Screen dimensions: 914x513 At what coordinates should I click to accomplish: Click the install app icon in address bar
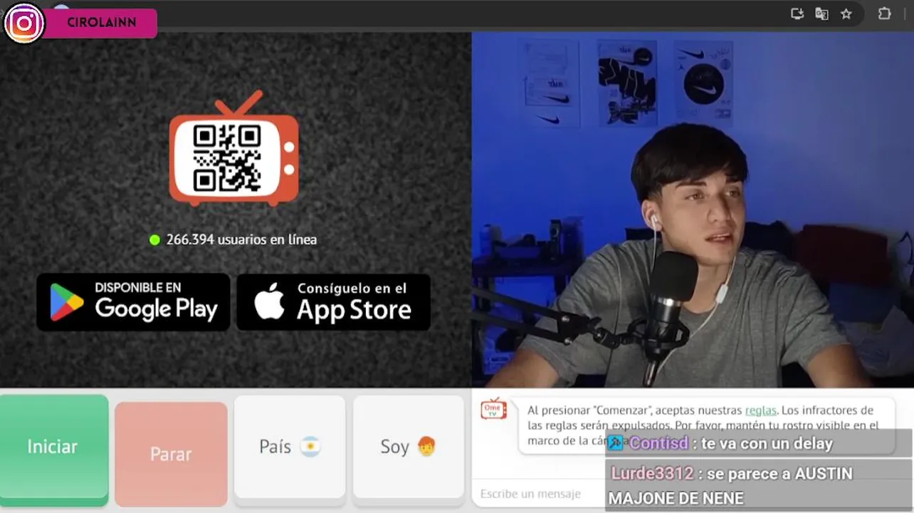click(x=797, y=14)
